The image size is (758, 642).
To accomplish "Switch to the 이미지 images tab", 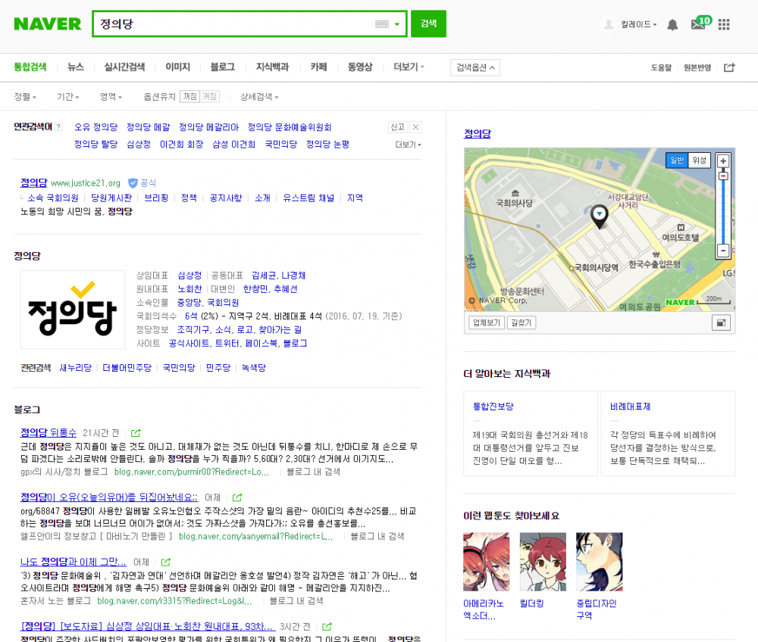I will point(177,67).
